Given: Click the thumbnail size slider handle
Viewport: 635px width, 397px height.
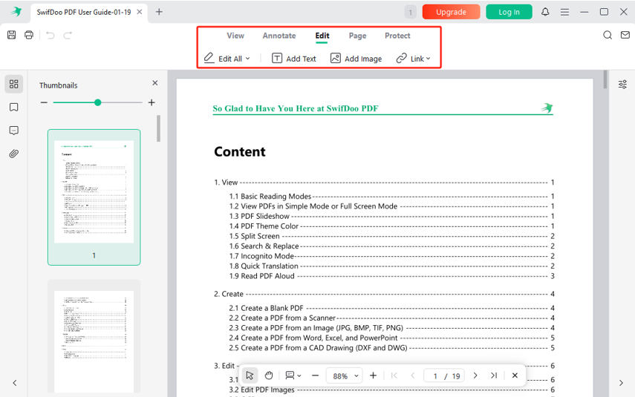Looking at the screenshot, I should (97, 102).
